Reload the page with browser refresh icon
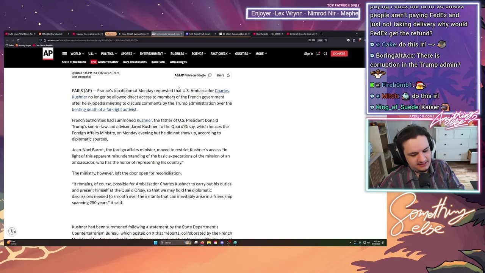 [18, 40]
